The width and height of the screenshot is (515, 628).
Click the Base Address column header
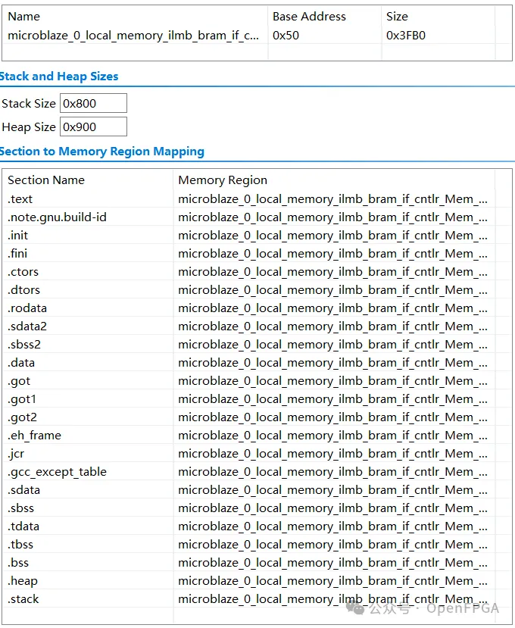tap(309, 16)
